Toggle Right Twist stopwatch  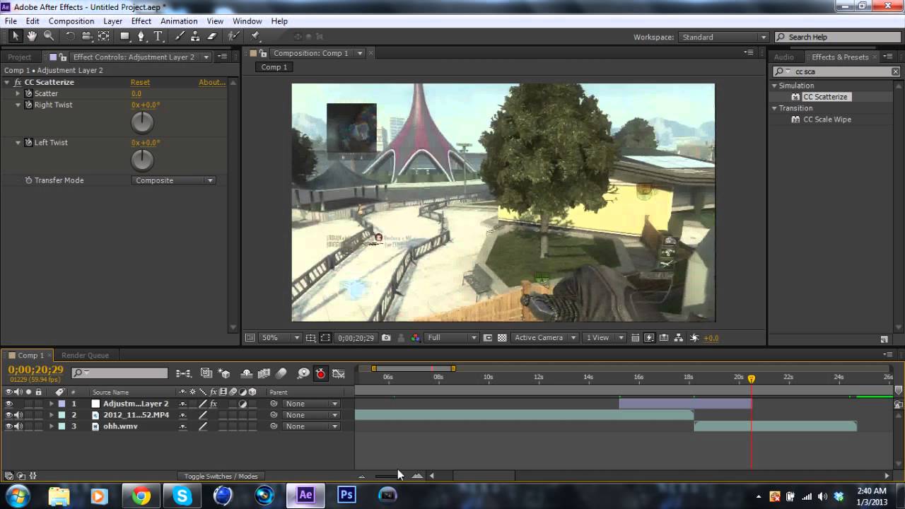click(29, 105)
